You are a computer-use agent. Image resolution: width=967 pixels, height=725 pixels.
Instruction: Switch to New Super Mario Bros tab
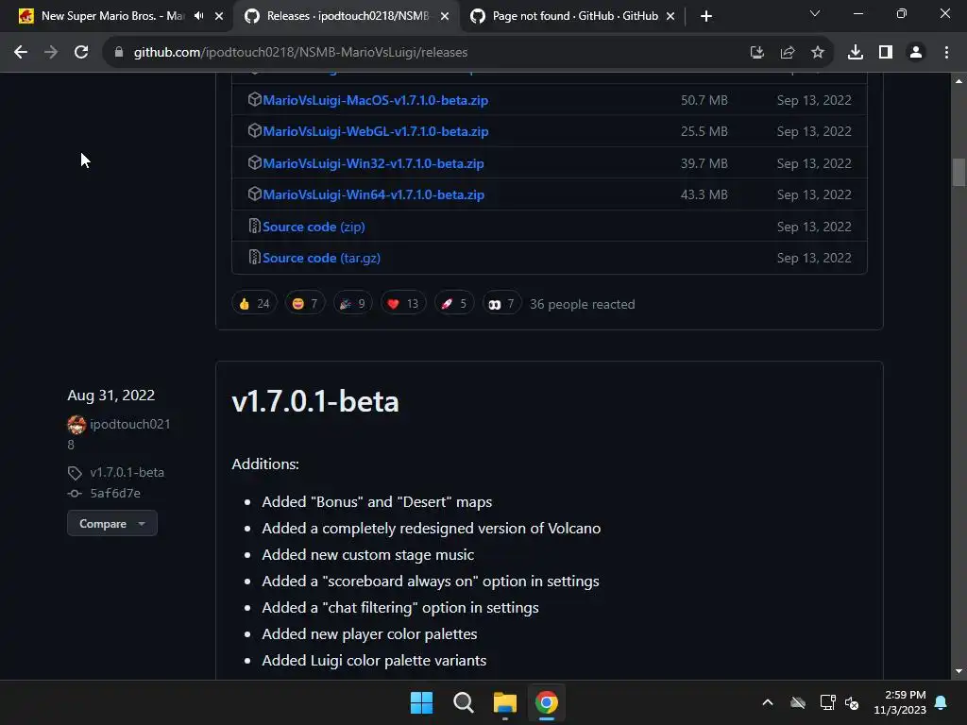113,16
